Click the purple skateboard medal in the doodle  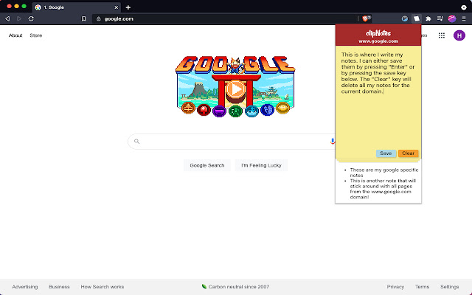pyautogui.click(x=220, y=111)
